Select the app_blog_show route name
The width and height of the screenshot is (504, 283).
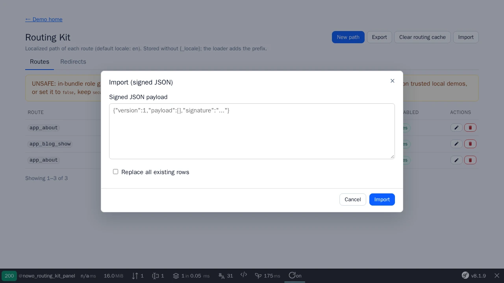click(50, 144)
